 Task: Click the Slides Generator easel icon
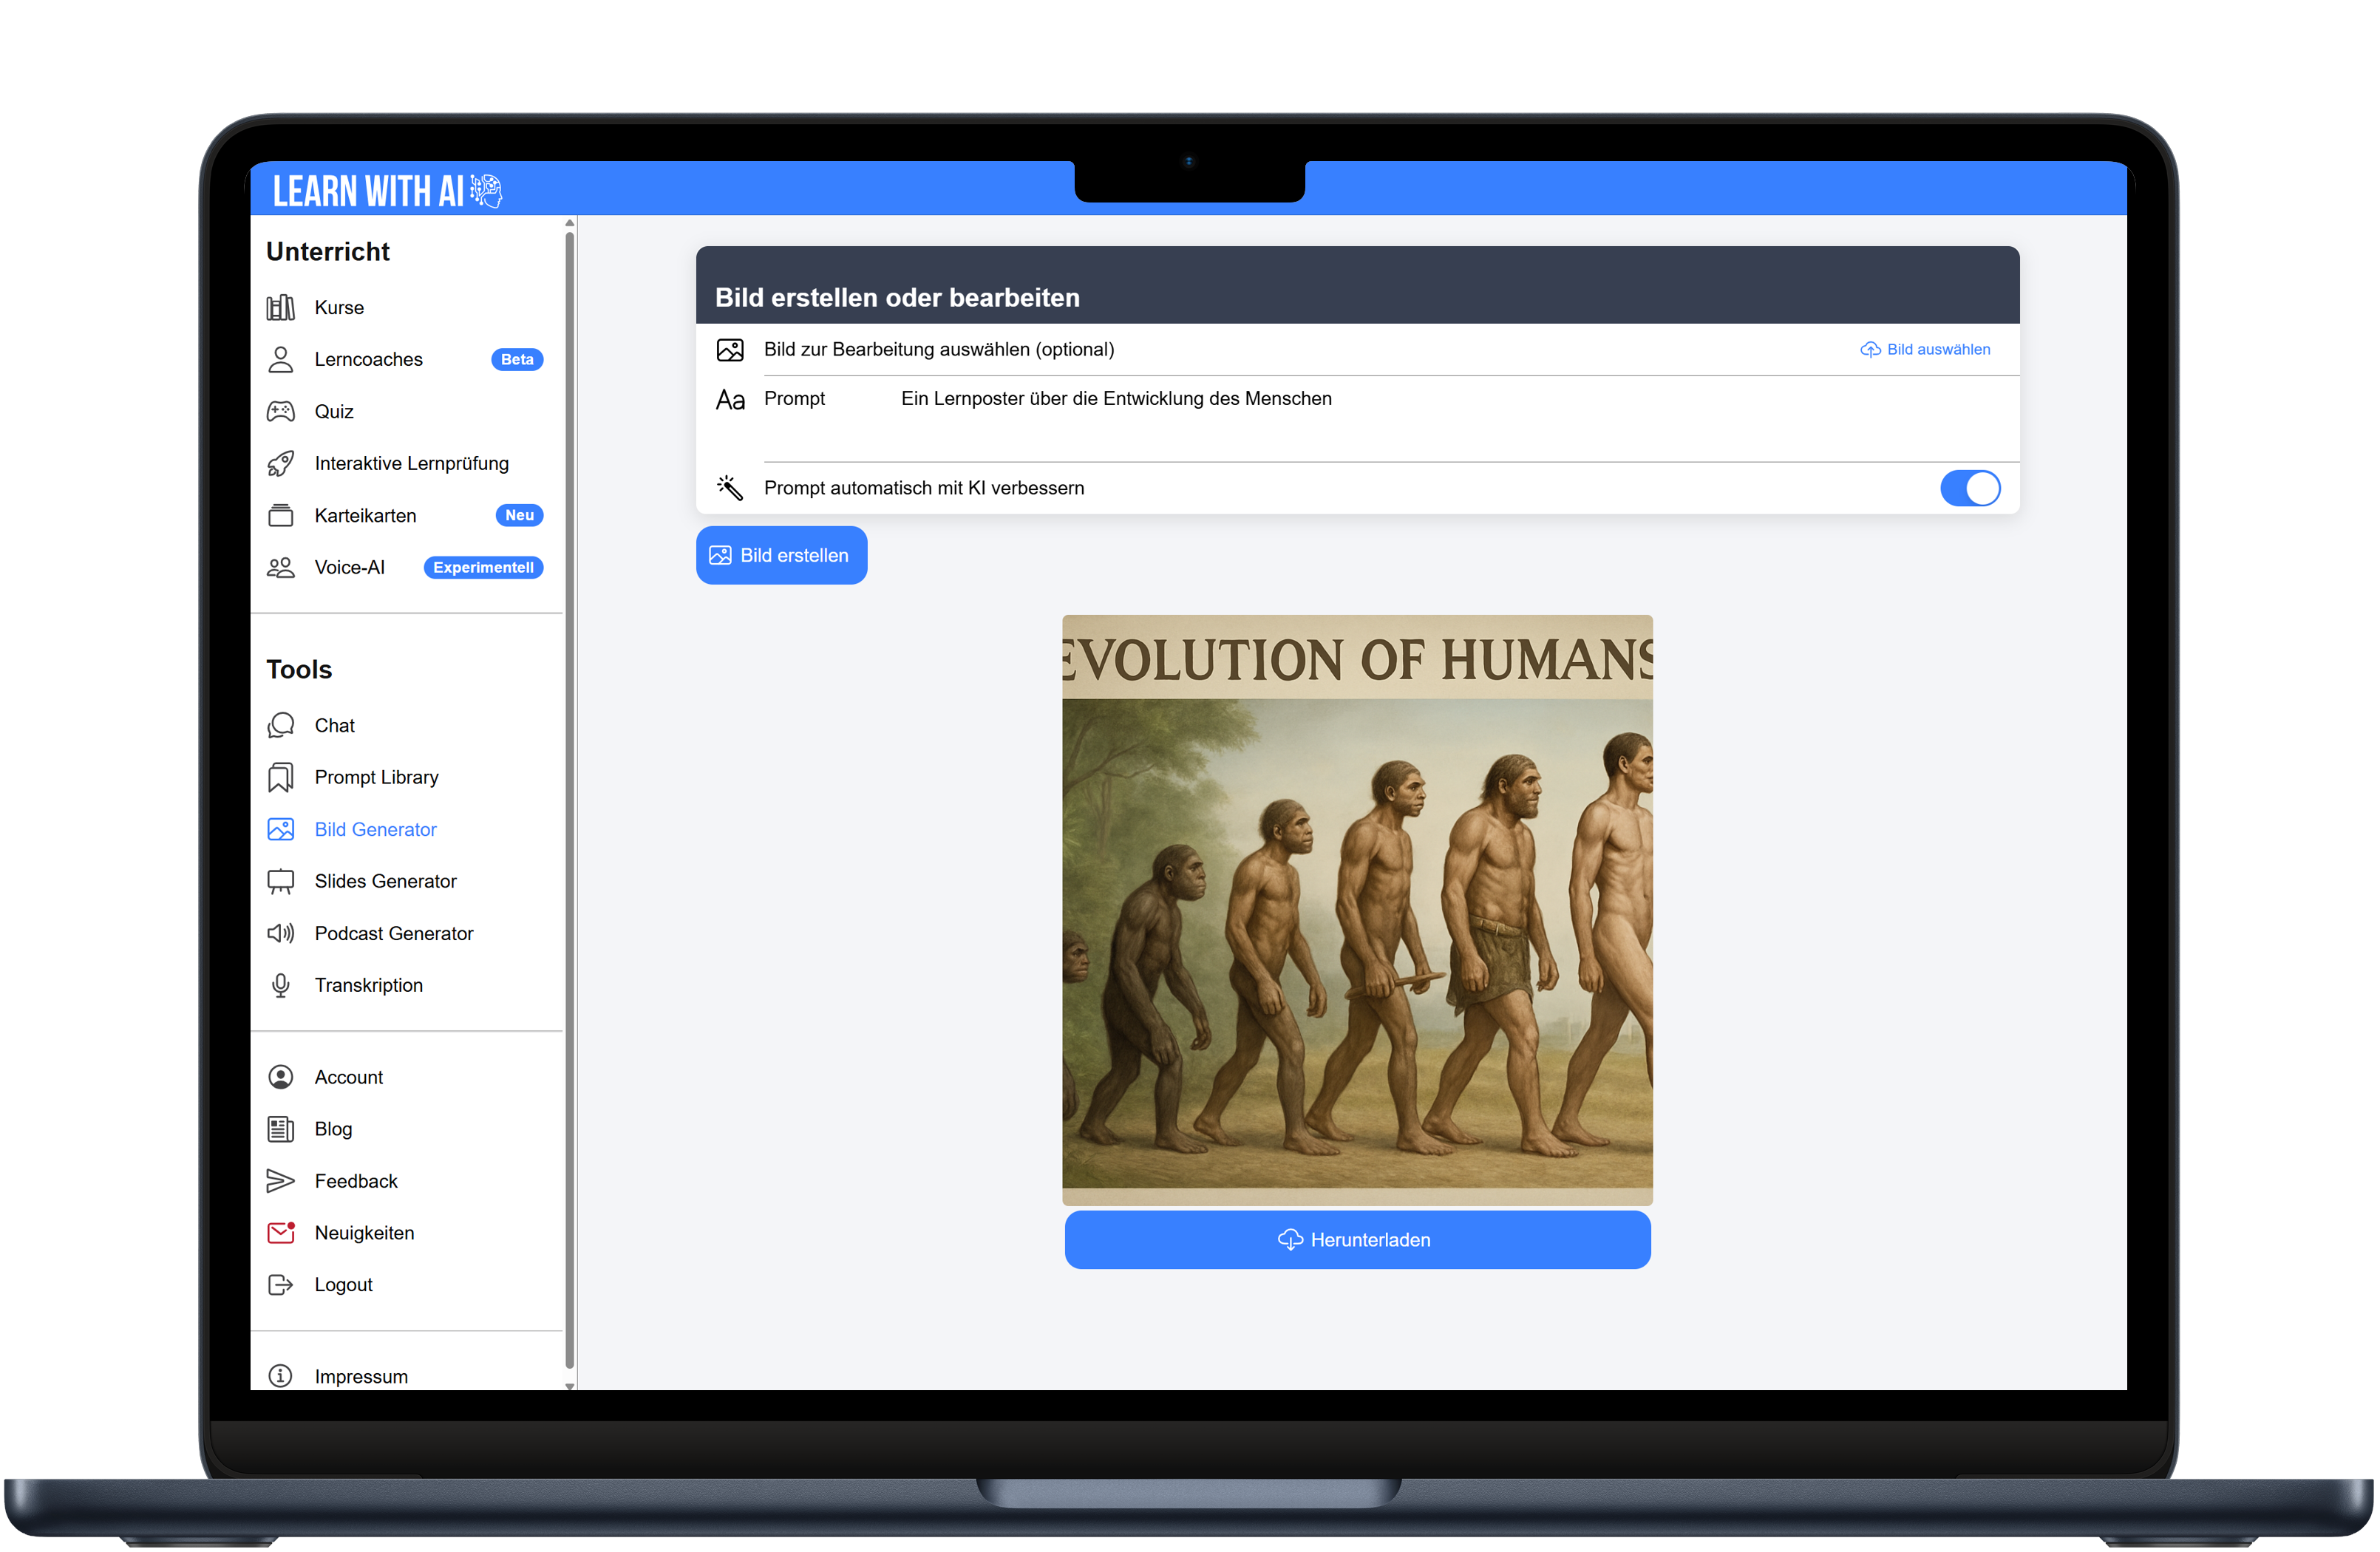(x=281, y=882)
